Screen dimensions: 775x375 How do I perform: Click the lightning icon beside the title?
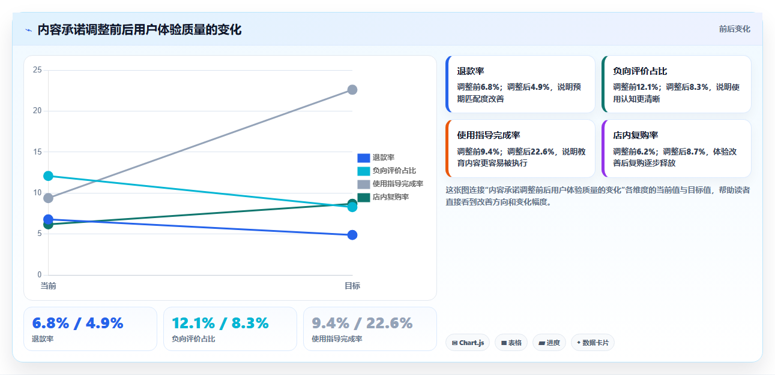(x=28, y=30)
